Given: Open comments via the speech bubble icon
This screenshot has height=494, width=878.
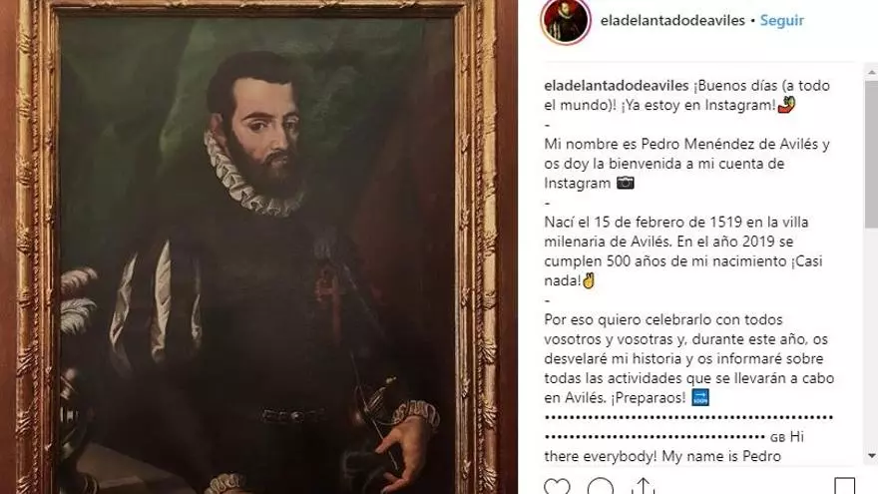Looking at the screenshot, I should [601, 486].
